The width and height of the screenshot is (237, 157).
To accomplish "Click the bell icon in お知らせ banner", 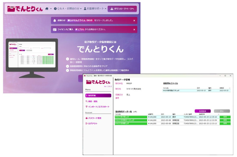I will pyautogui.click(x=54, y=21).
